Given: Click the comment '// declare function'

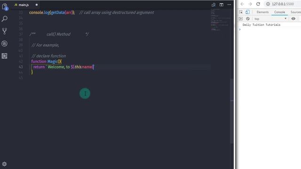Looking at the screenshot, I should click(49, 56).
